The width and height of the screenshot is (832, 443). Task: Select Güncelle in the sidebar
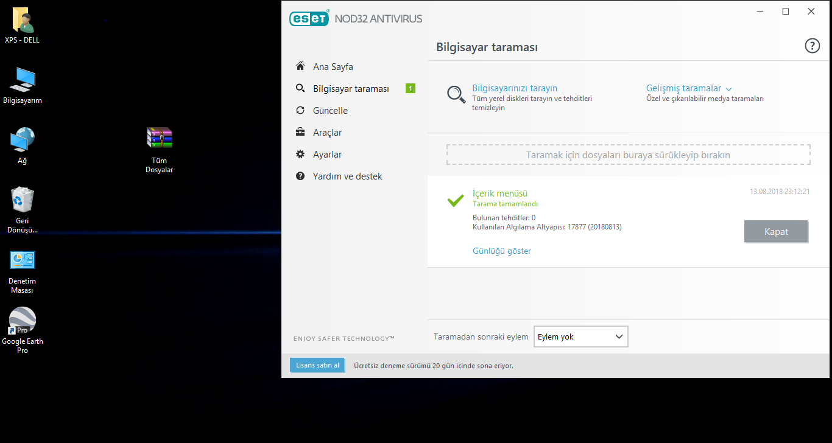point(330,111)
